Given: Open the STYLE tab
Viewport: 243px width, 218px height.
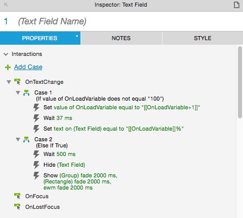Looking at the screenshot, I should pos(202,38).
